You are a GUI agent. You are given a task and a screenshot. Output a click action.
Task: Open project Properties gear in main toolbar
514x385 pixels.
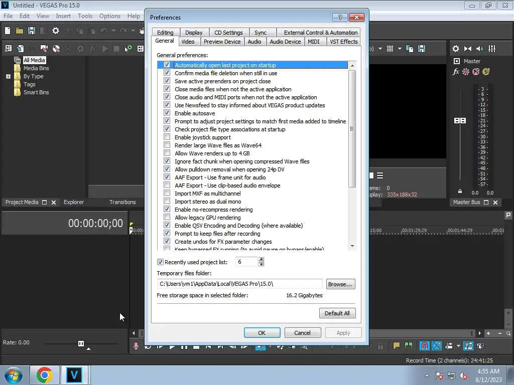point(56,31)
